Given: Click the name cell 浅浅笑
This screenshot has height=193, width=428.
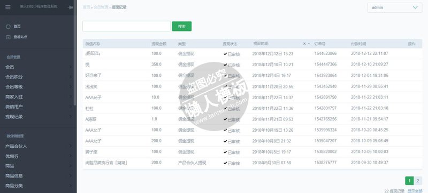Looking at the screenshot, I should [91, 86].
